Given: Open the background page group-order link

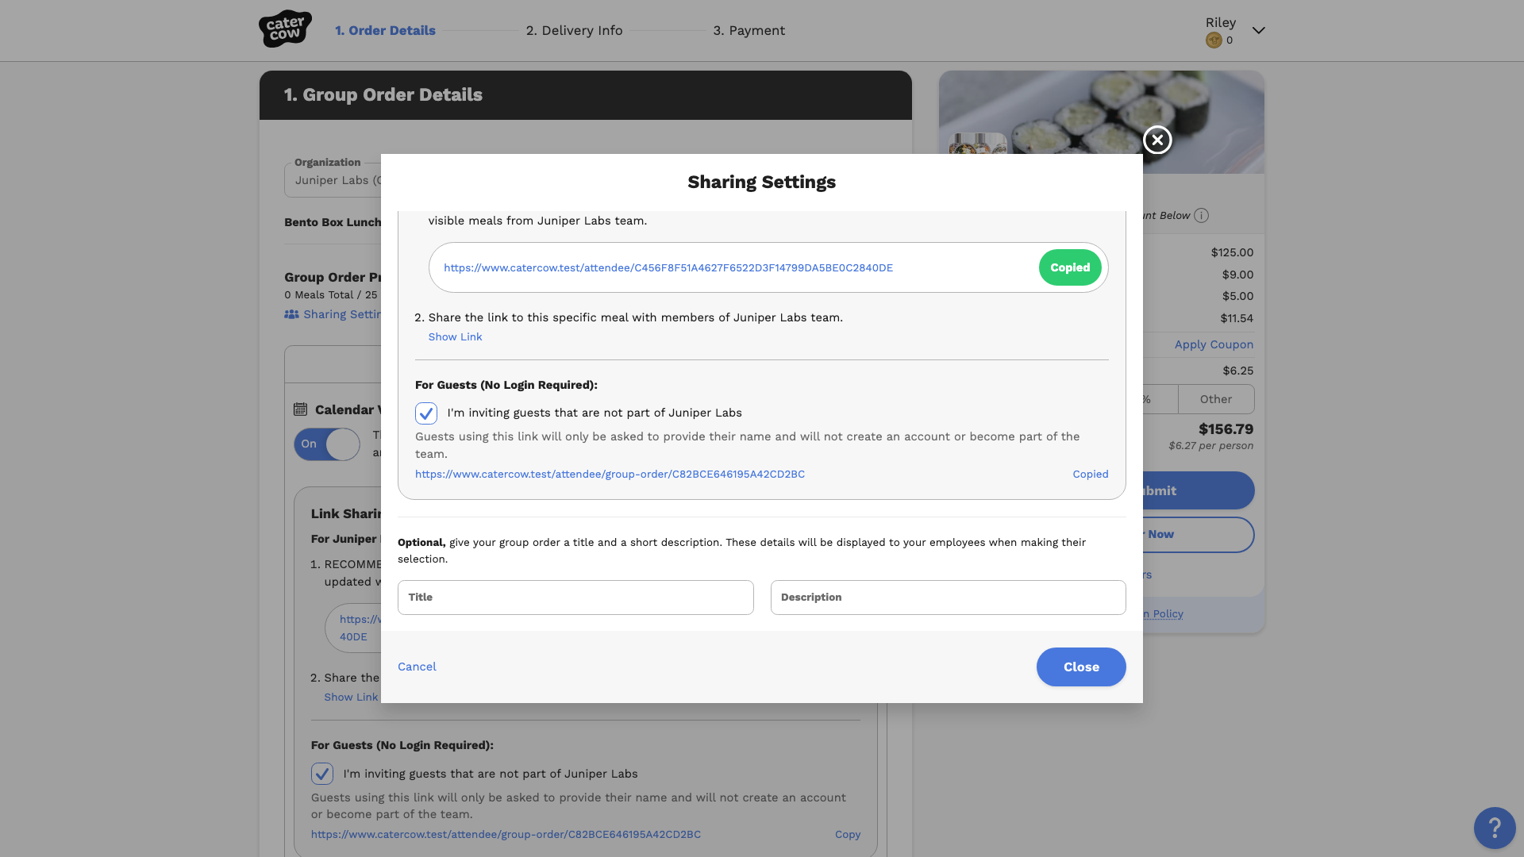Looking at the screenshot, I should [x=506, y=834].
